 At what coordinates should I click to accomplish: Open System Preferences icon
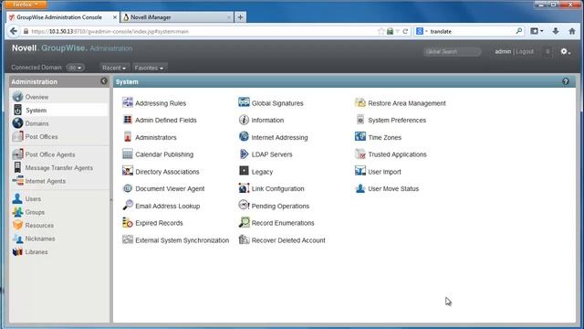coord(360,120)
